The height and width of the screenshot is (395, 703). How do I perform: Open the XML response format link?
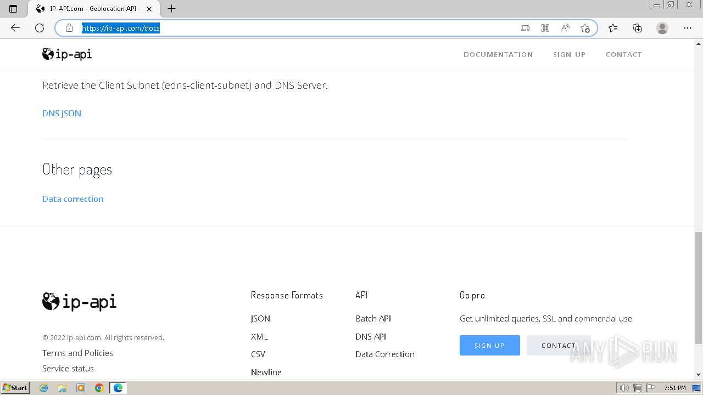tap(259, 336)
